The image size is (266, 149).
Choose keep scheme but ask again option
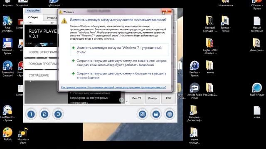[119, 62]
